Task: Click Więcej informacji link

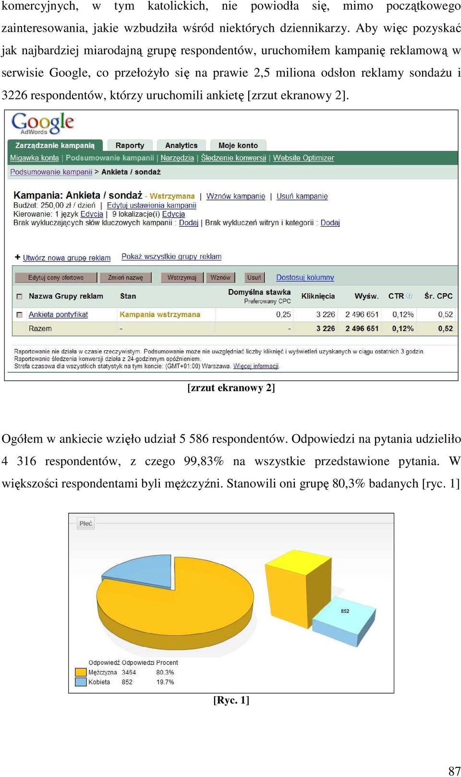Action: tap(256, 366)
